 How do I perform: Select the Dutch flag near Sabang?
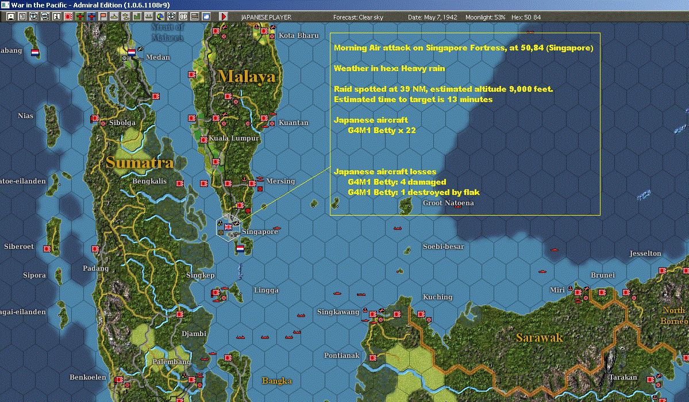coord(35,53)
